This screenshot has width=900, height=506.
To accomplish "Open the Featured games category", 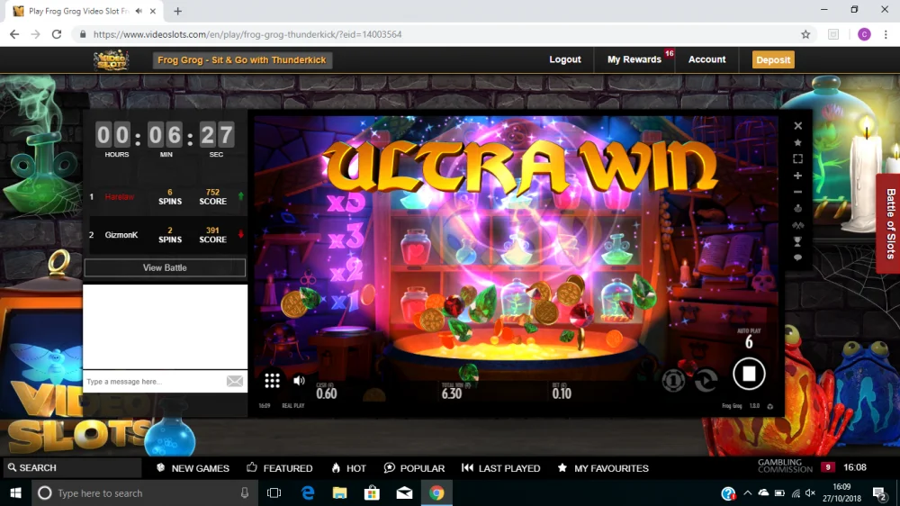I will [x=280, y=468].
